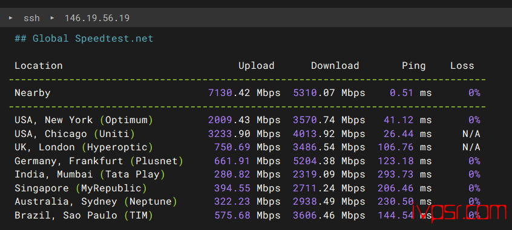
Task: Click the Global Speedtest.net heading
Action: [84, 39]
